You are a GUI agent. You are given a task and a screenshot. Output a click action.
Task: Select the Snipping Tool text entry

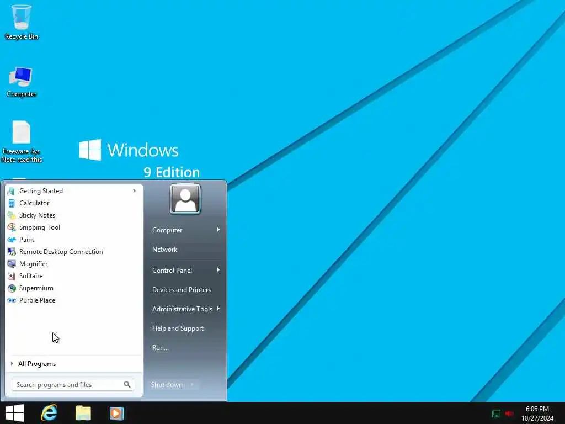40,227
